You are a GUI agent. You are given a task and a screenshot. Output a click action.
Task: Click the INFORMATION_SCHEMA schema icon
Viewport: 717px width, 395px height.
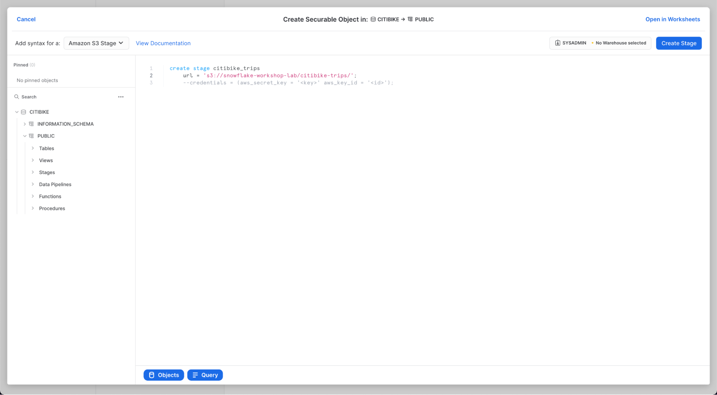pyautogui.click(x=32, y=124)
